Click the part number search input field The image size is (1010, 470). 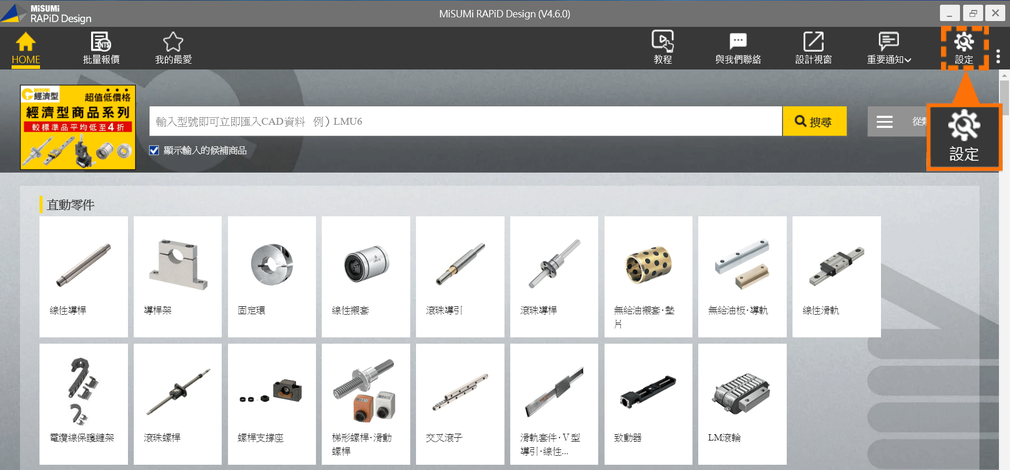click(465, 122)
